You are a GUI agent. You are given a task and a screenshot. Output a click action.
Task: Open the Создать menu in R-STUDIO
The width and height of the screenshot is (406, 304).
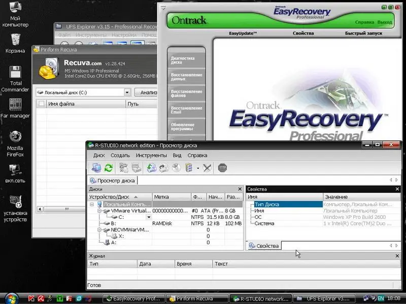click(x=120, y=156)
